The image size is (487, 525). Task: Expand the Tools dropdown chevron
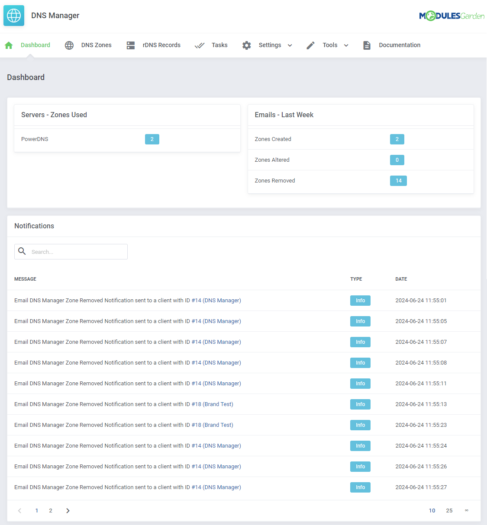click(346, 45)
